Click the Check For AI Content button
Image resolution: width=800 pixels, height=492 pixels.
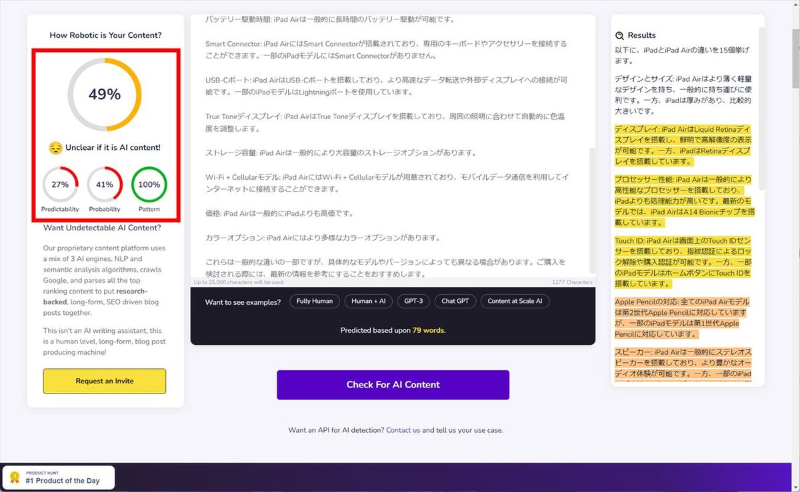[x=393, y=385]
